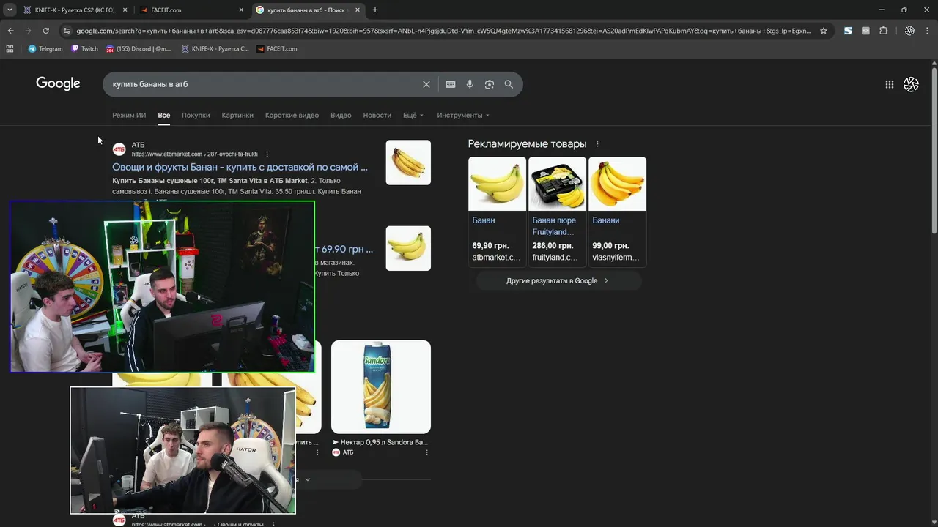
Task: Open the Twitch bookmark
Action: [84, 48]
